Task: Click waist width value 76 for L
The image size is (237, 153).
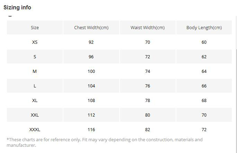Action: coord(148,86)
